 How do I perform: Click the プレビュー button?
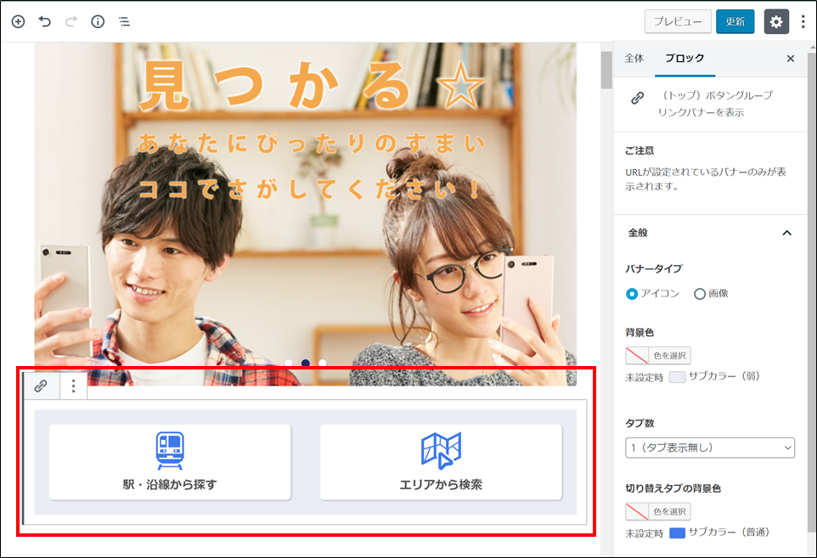click(677, 21)
